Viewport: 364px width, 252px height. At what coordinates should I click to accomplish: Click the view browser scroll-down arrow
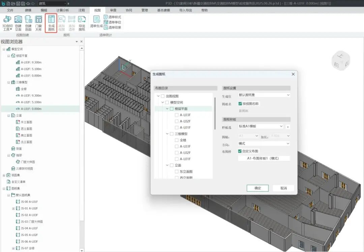point(82,250)
